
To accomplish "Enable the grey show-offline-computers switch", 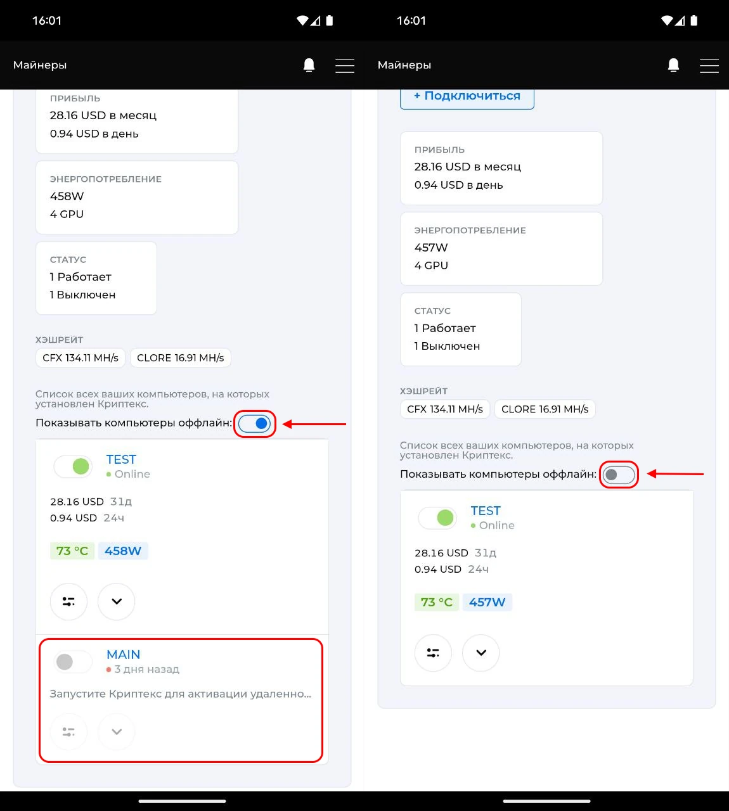I will coord(619,475).
